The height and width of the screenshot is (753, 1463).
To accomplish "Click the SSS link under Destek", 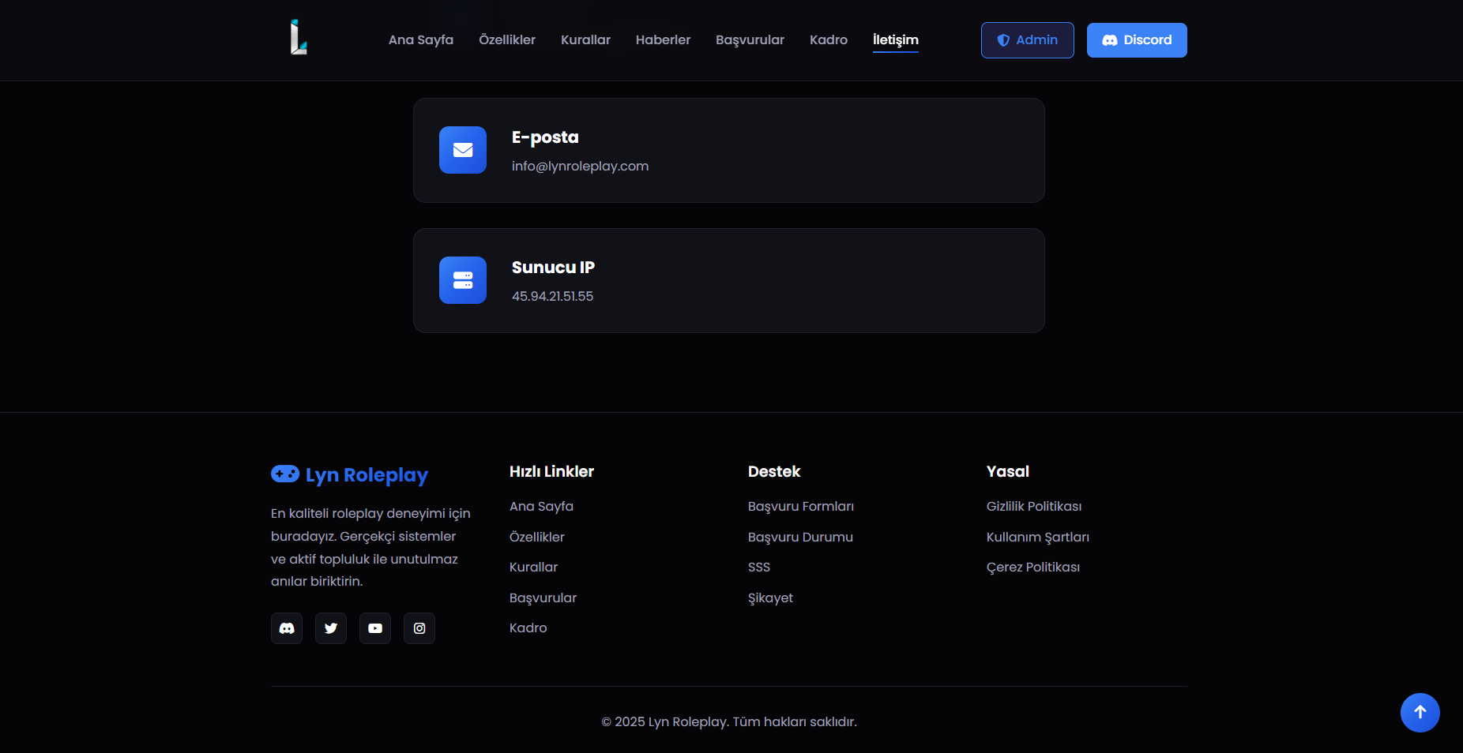I will pyautogui.click(x=758, y=568).
